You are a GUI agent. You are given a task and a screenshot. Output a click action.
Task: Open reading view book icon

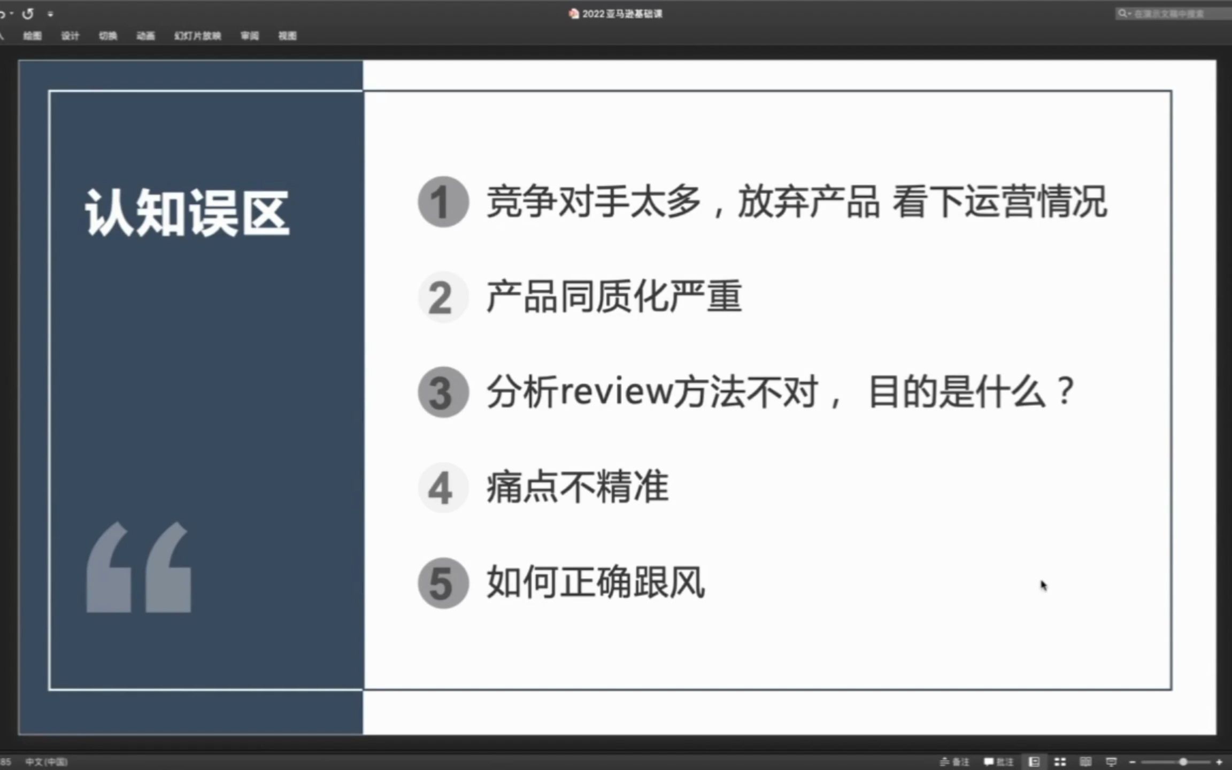(x=1085, y=761)
